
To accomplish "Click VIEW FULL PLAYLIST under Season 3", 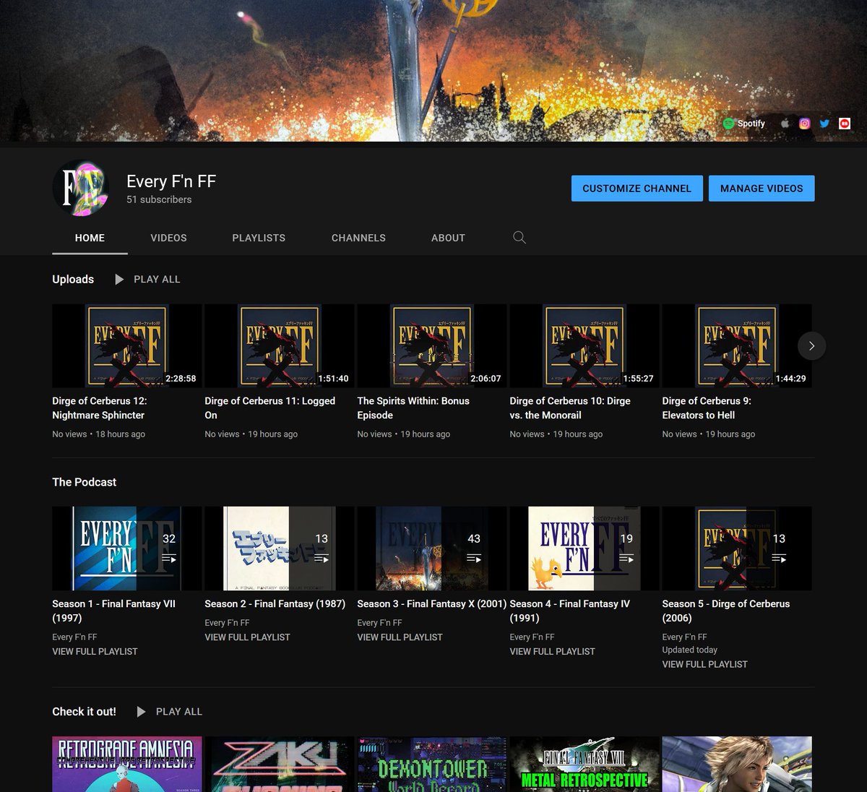I will click(400, 637).
